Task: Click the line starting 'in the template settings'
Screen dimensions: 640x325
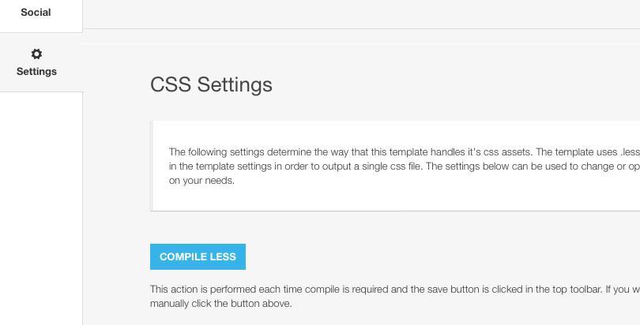Action: pyautogui.click(x=404, y=166)
